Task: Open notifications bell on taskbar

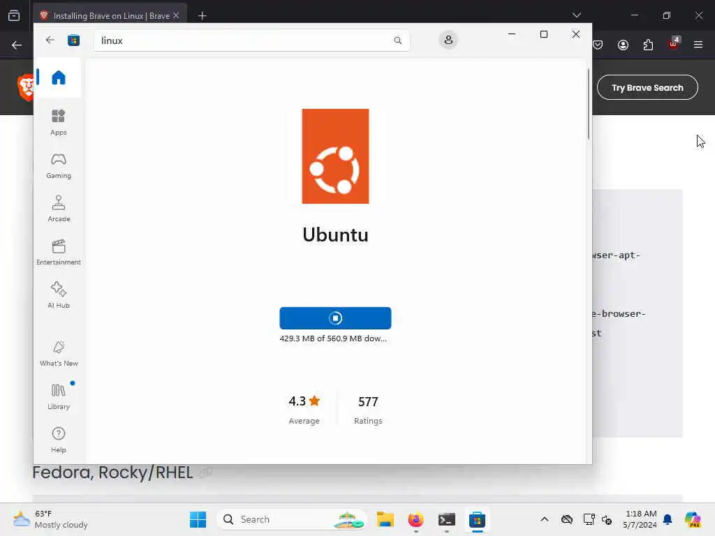Action: pos(668,519)
